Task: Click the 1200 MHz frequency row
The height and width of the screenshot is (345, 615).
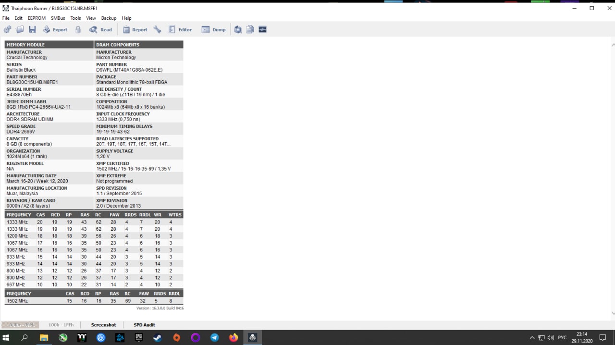Action: 94,236
